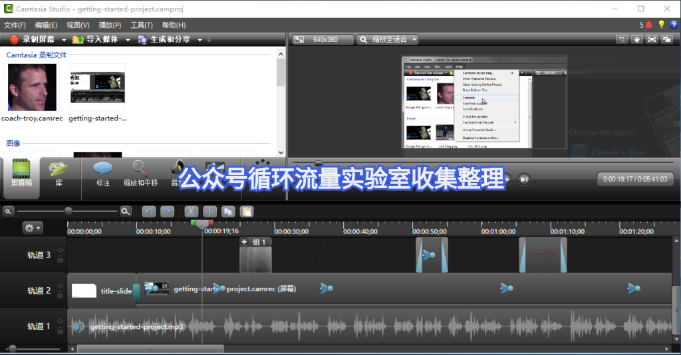Image resolution: width=681 pixels, height=355 pixels.
Task: Click the timeline zoom in magnifier icon
Action: [126, 211]
